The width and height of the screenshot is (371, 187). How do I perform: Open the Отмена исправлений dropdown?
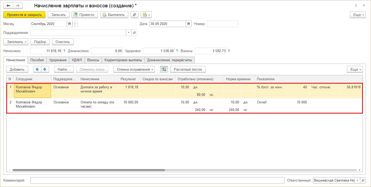(134, 69)
